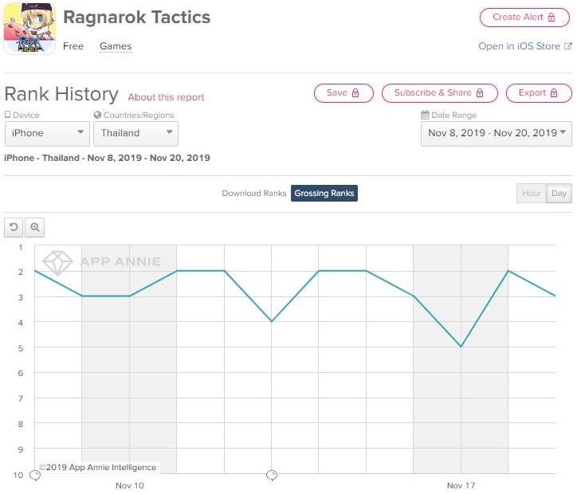The image size is (577, 494).
Task: Click the lock icon on Save
Action: 355,93
